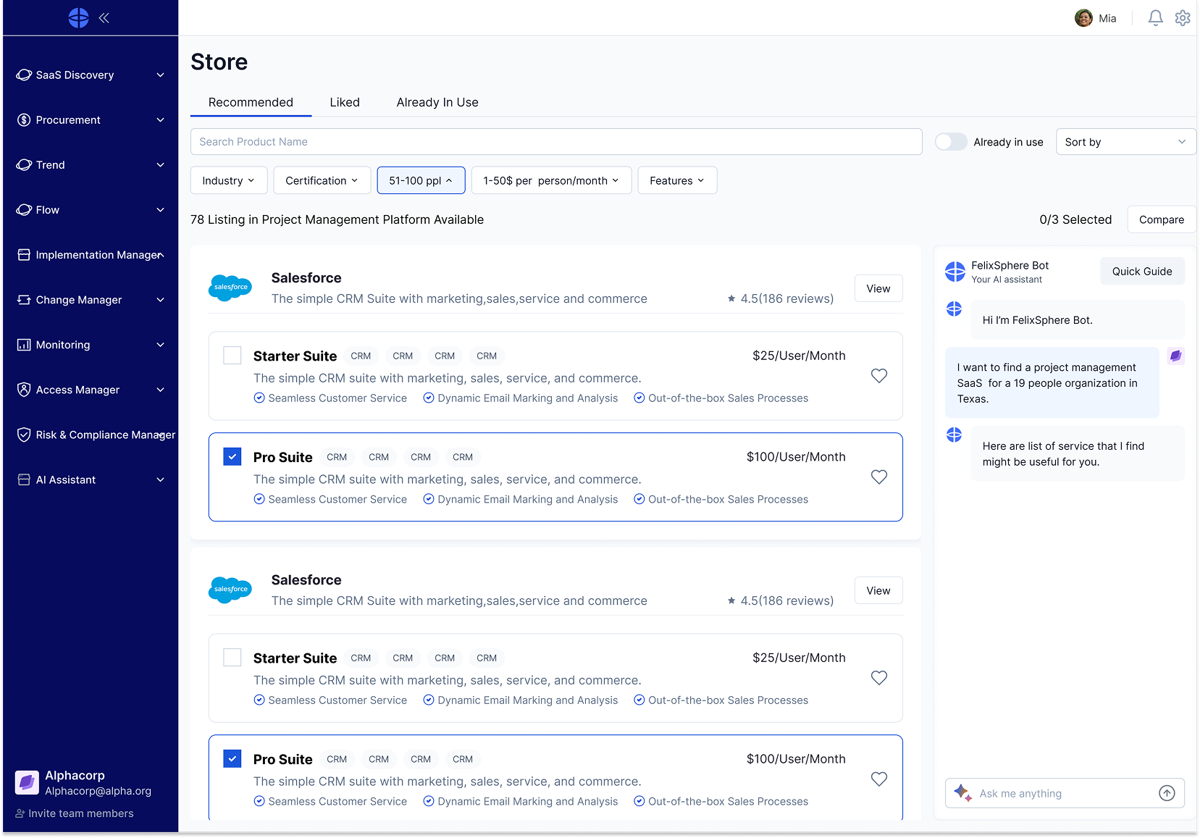Send message with arrow-up icon in chat
Screen dimensions: 1200x838
click(1167, 793)
